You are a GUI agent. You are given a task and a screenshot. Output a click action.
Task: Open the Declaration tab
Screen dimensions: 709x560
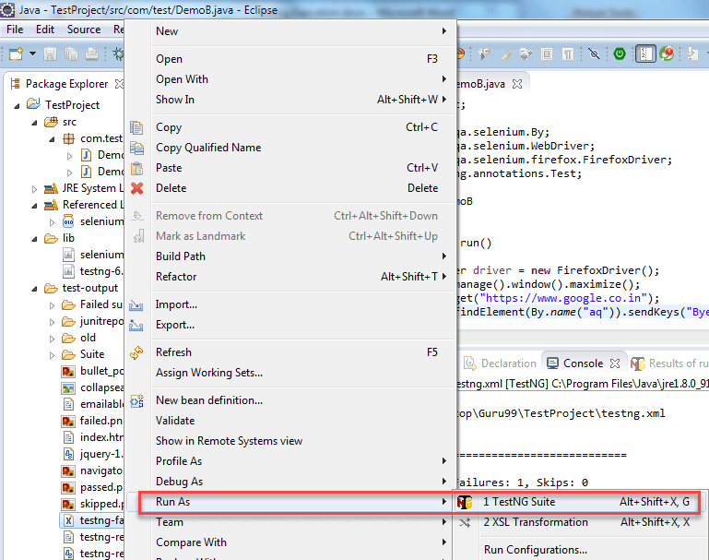[x=507, y=363]
